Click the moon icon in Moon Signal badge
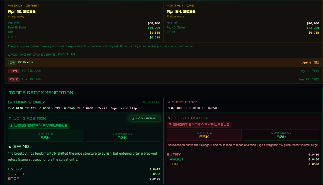This screenshot has width=323, height=185. click(x=133, y=119)
